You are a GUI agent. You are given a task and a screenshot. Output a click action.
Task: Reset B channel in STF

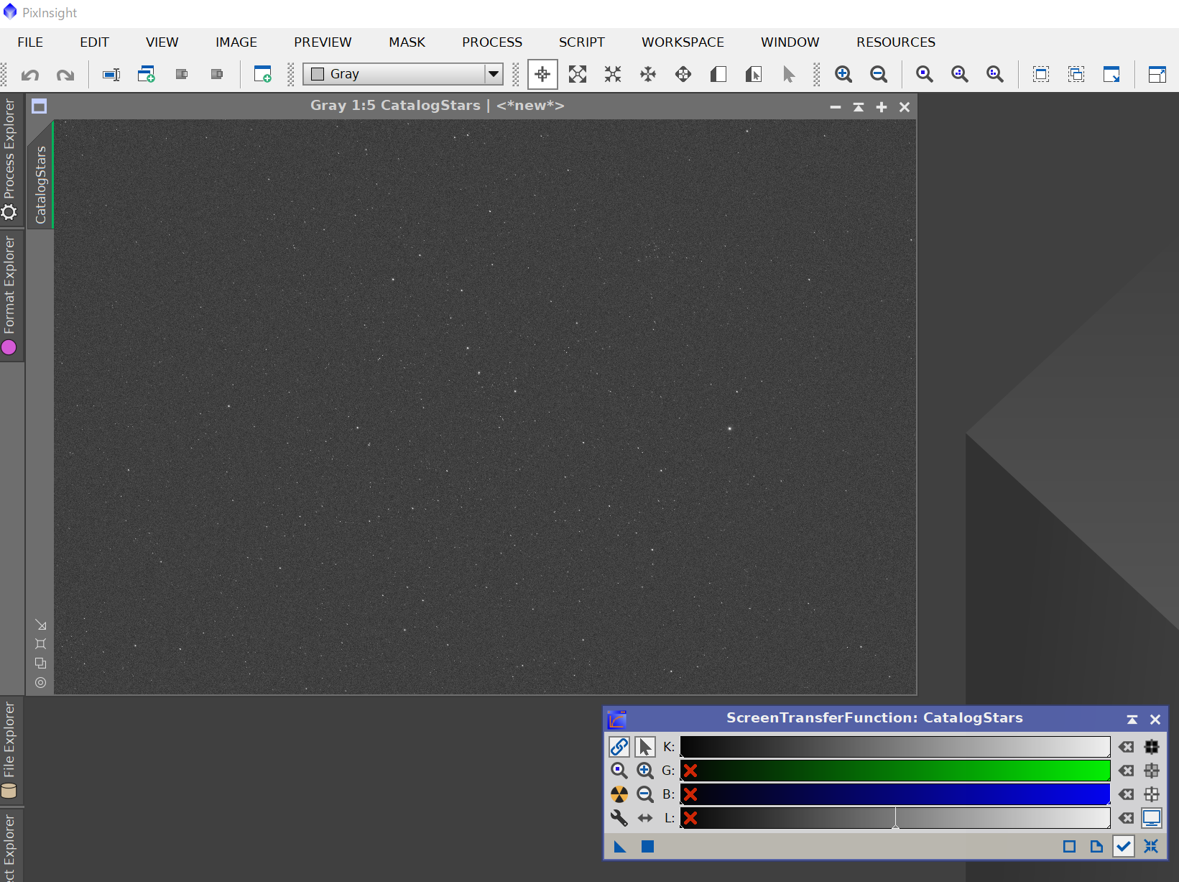coord(1127,794)
